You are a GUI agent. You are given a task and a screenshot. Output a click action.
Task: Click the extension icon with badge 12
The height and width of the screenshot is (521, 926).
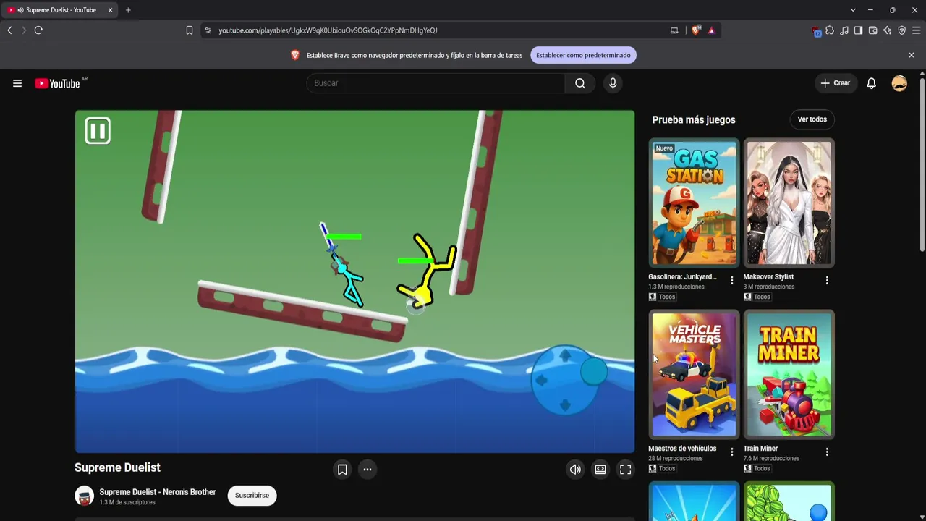pyautogui.click(x=816, y=30)
